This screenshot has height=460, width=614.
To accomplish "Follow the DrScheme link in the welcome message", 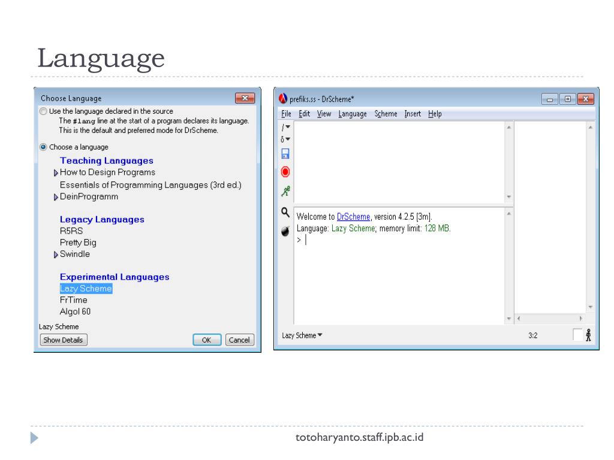I will point(353,217).
